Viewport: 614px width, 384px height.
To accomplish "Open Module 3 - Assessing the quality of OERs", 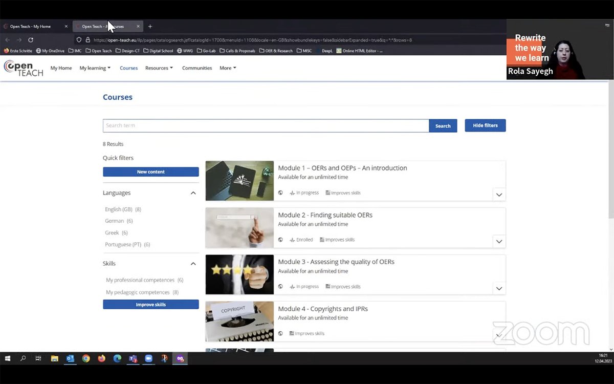I will 336,262.
